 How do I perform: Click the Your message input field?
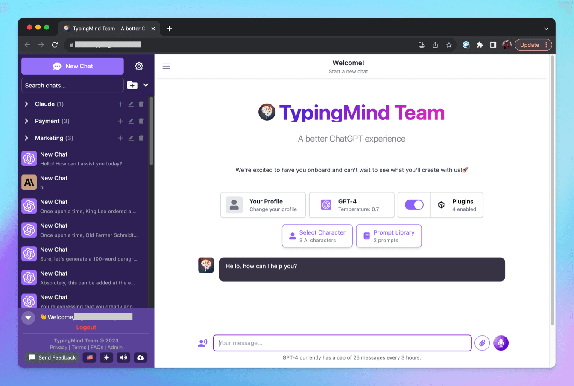[343, 343]
